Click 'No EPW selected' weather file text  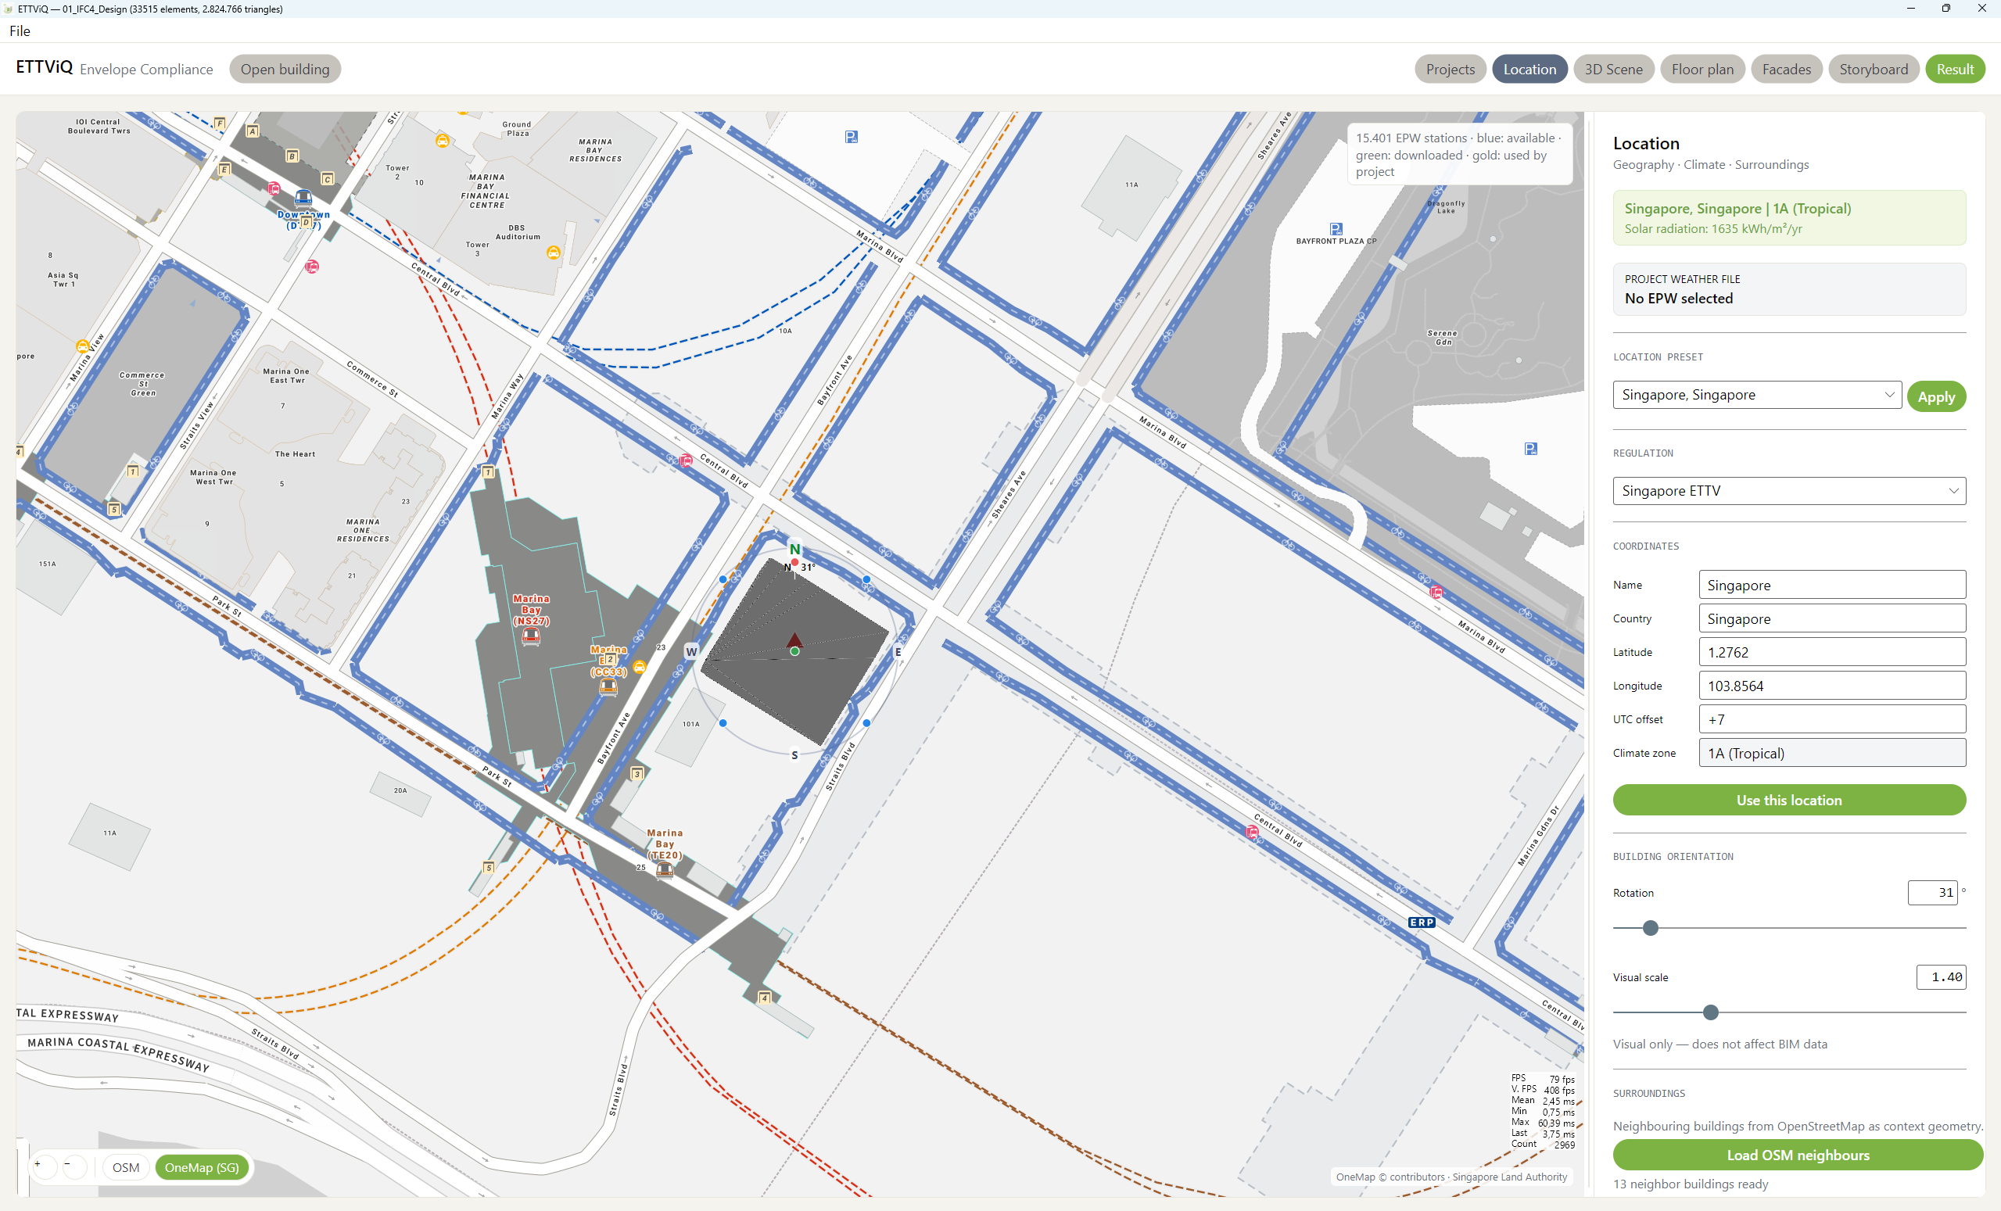[1678, 298]
